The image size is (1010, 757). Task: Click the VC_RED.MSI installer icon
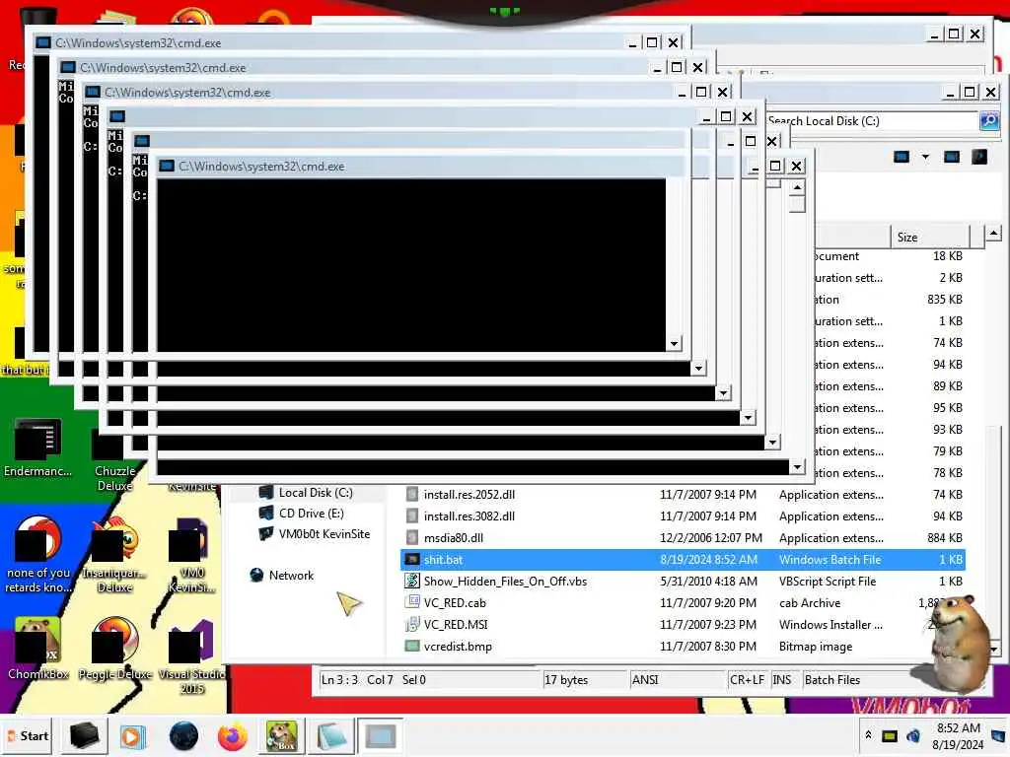click(412, 624)
